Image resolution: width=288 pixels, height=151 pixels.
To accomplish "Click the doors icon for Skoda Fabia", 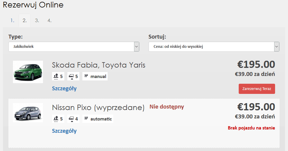I will click(71, 77).
